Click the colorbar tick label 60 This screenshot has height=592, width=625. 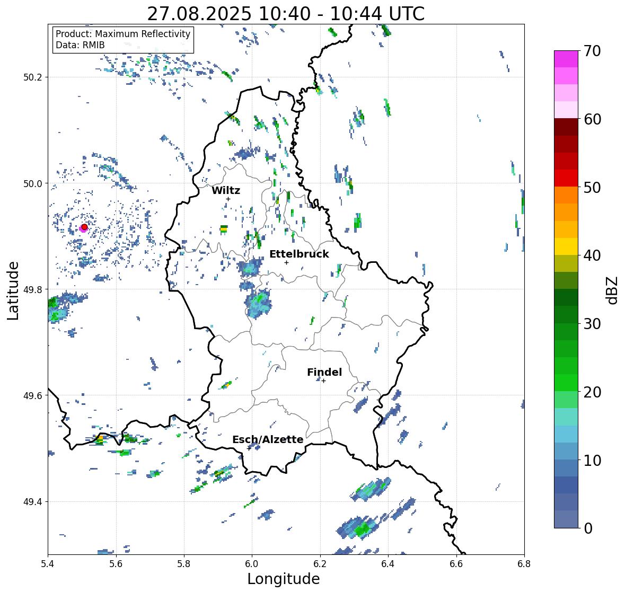tap(592, 119)
